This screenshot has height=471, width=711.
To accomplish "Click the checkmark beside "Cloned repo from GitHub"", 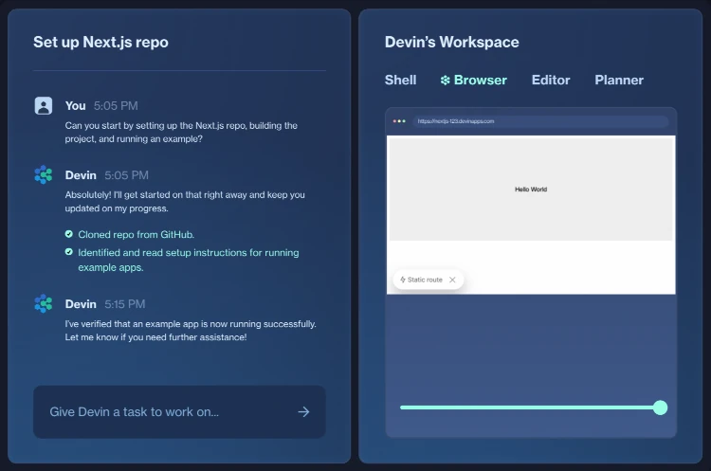I will click(68, 234).
